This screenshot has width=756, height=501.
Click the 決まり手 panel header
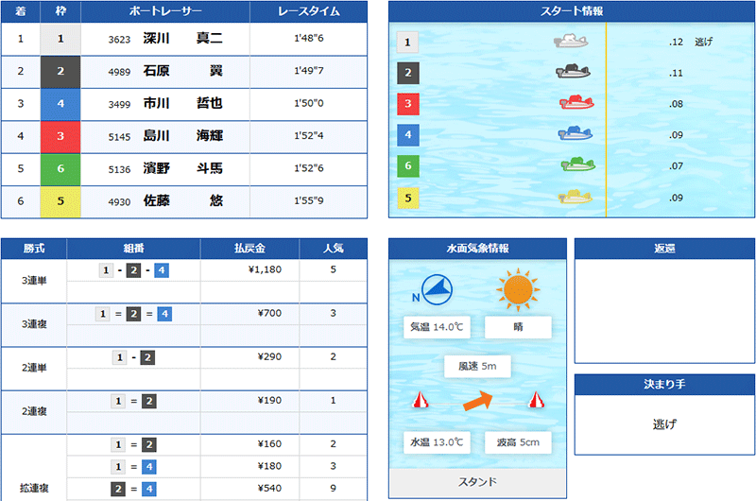(664, 385)
